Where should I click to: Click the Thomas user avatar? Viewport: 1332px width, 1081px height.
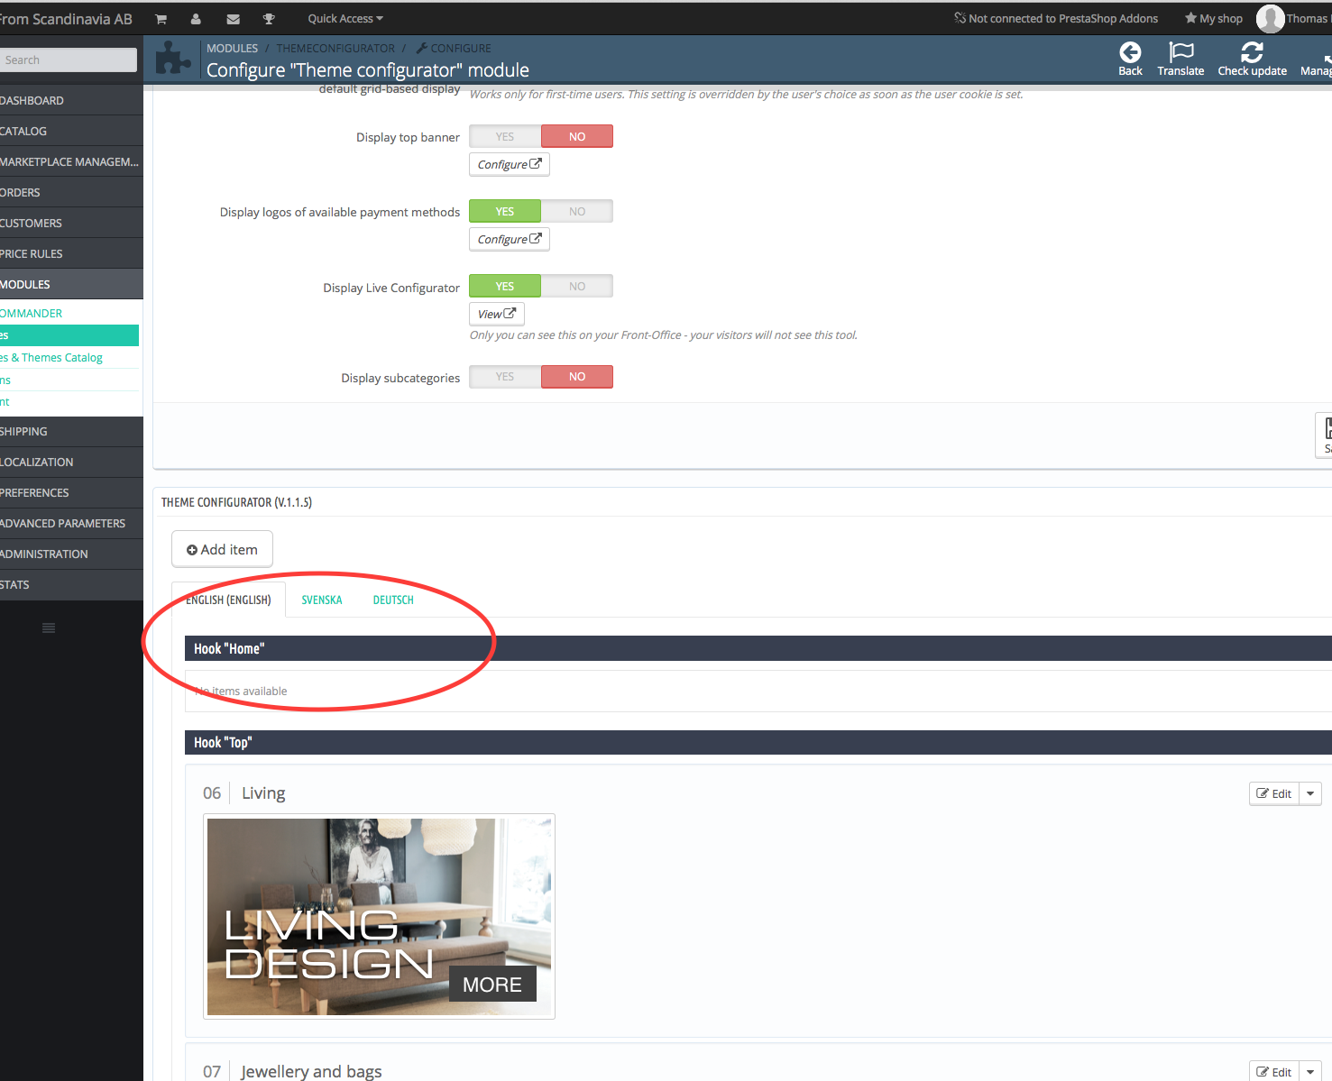(1271, 18)
